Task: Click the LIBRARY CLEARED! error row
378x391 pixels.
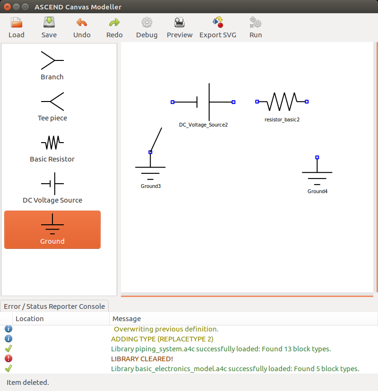Action: click(142, 359)
